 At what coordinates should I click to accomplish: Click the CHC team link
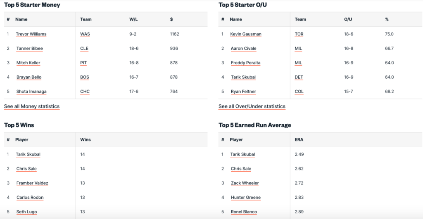point(85,92)
